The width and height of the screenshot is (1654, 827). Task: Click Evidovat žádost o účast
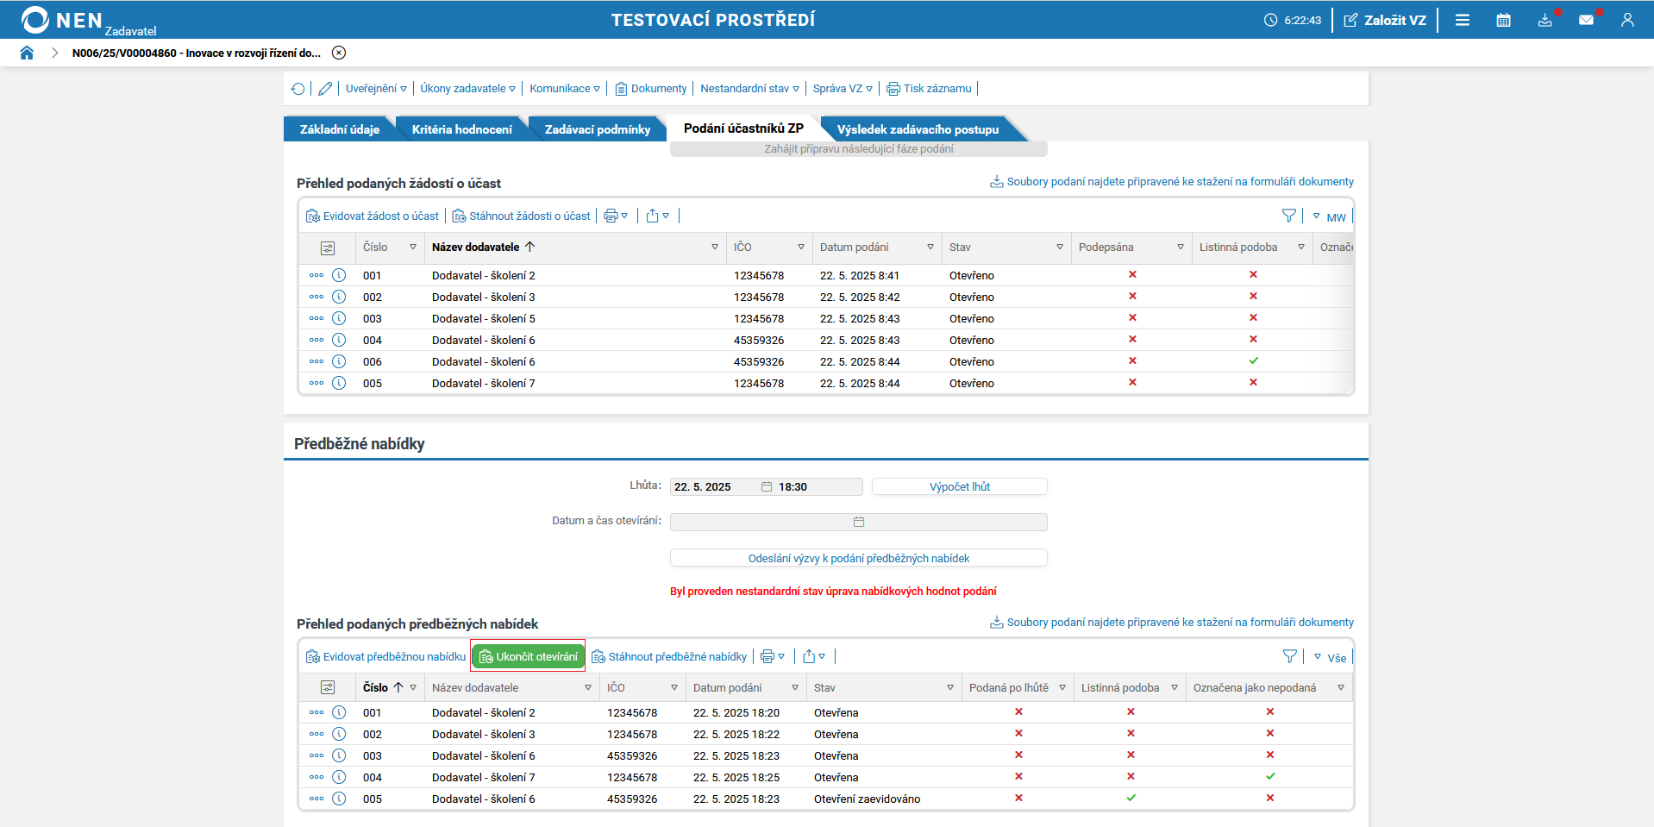(x=373, y=216)
